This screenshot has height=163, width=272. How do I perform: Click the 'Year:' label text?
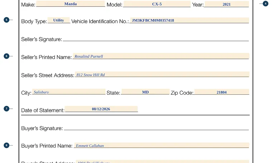coord(198,5)
